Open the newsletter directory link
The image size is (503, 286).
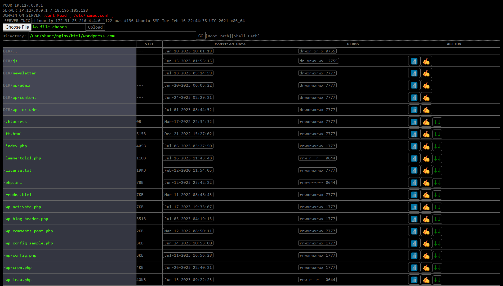click(24, 73)
